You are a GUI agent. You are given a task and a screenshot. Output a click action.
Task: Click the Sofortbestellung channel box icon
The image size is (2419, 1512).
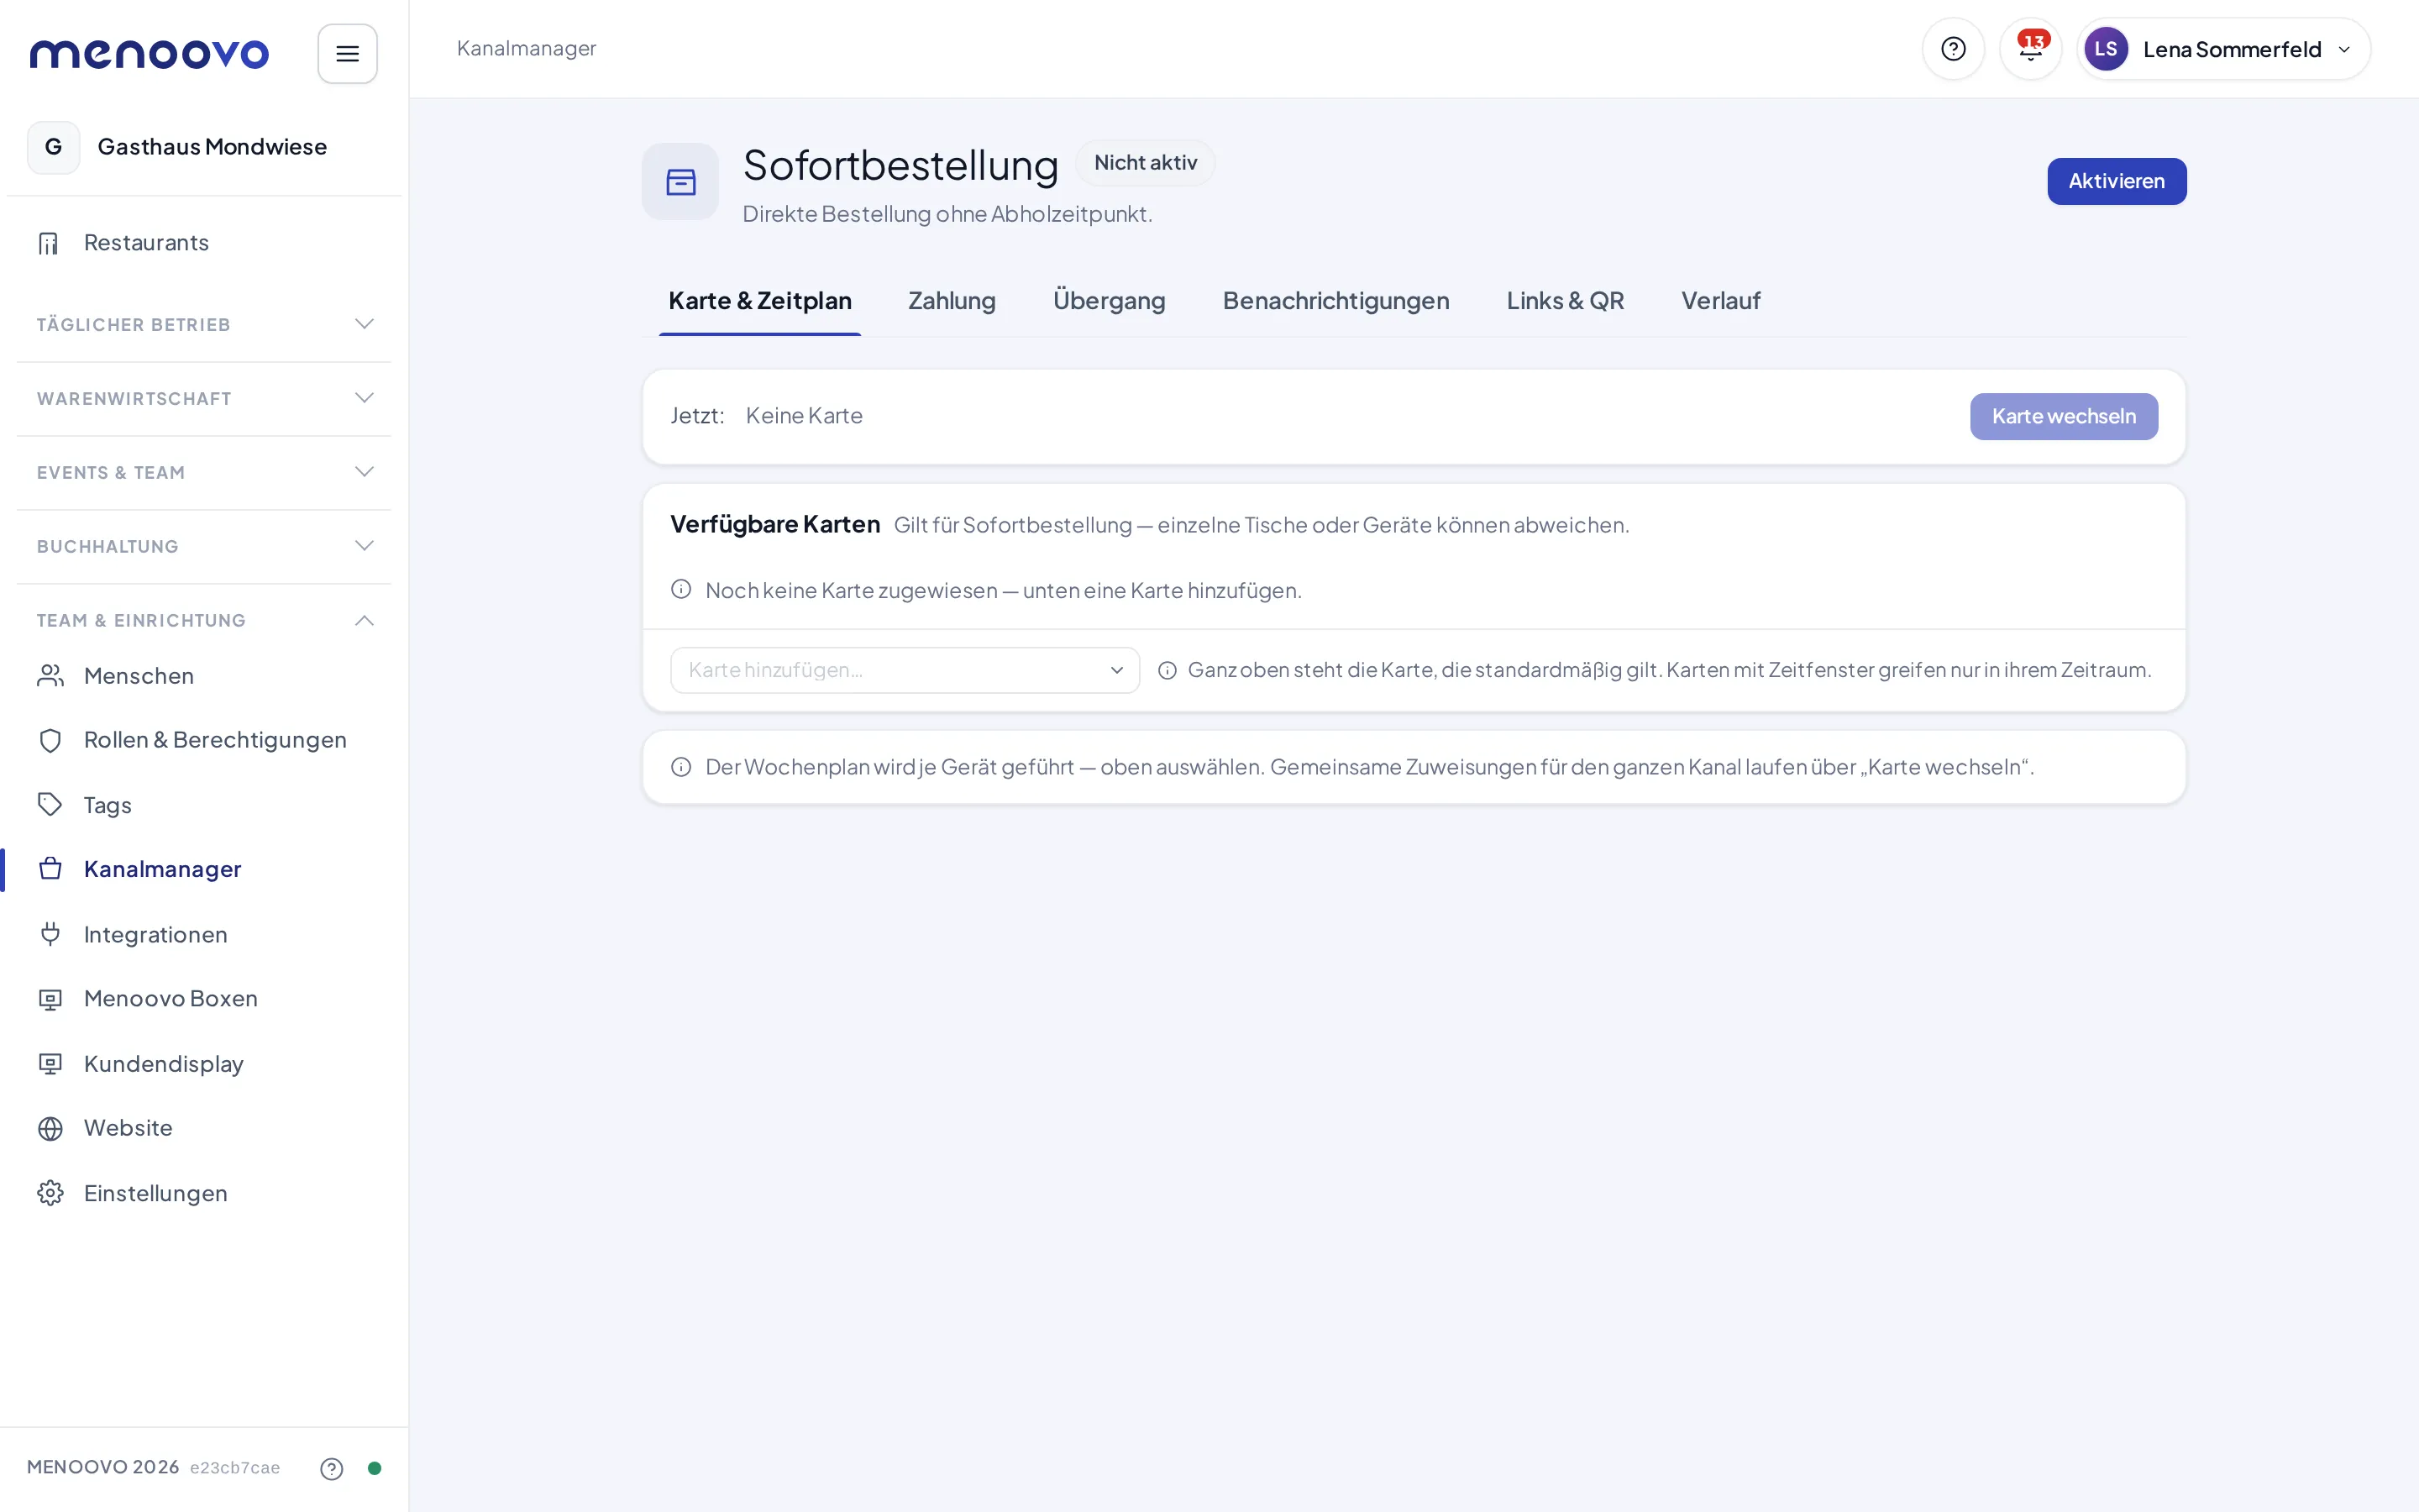coord(680,181)
